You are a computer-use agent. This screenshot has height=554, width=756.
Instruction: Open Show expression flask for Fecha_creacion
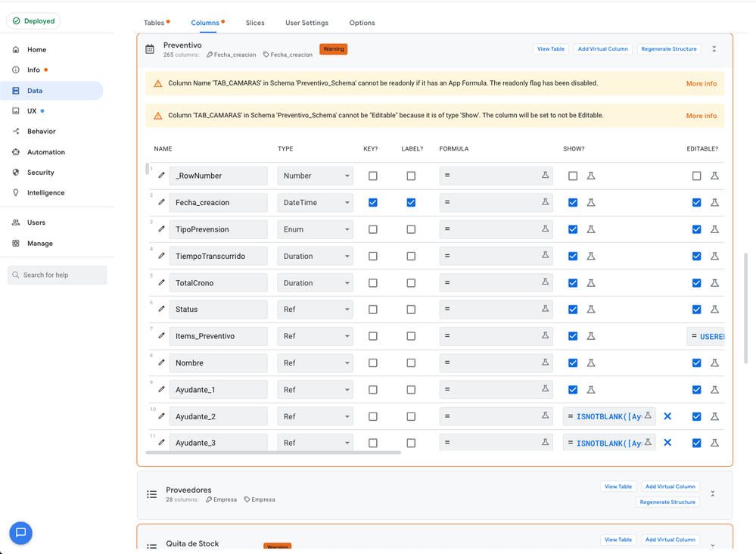590,203
